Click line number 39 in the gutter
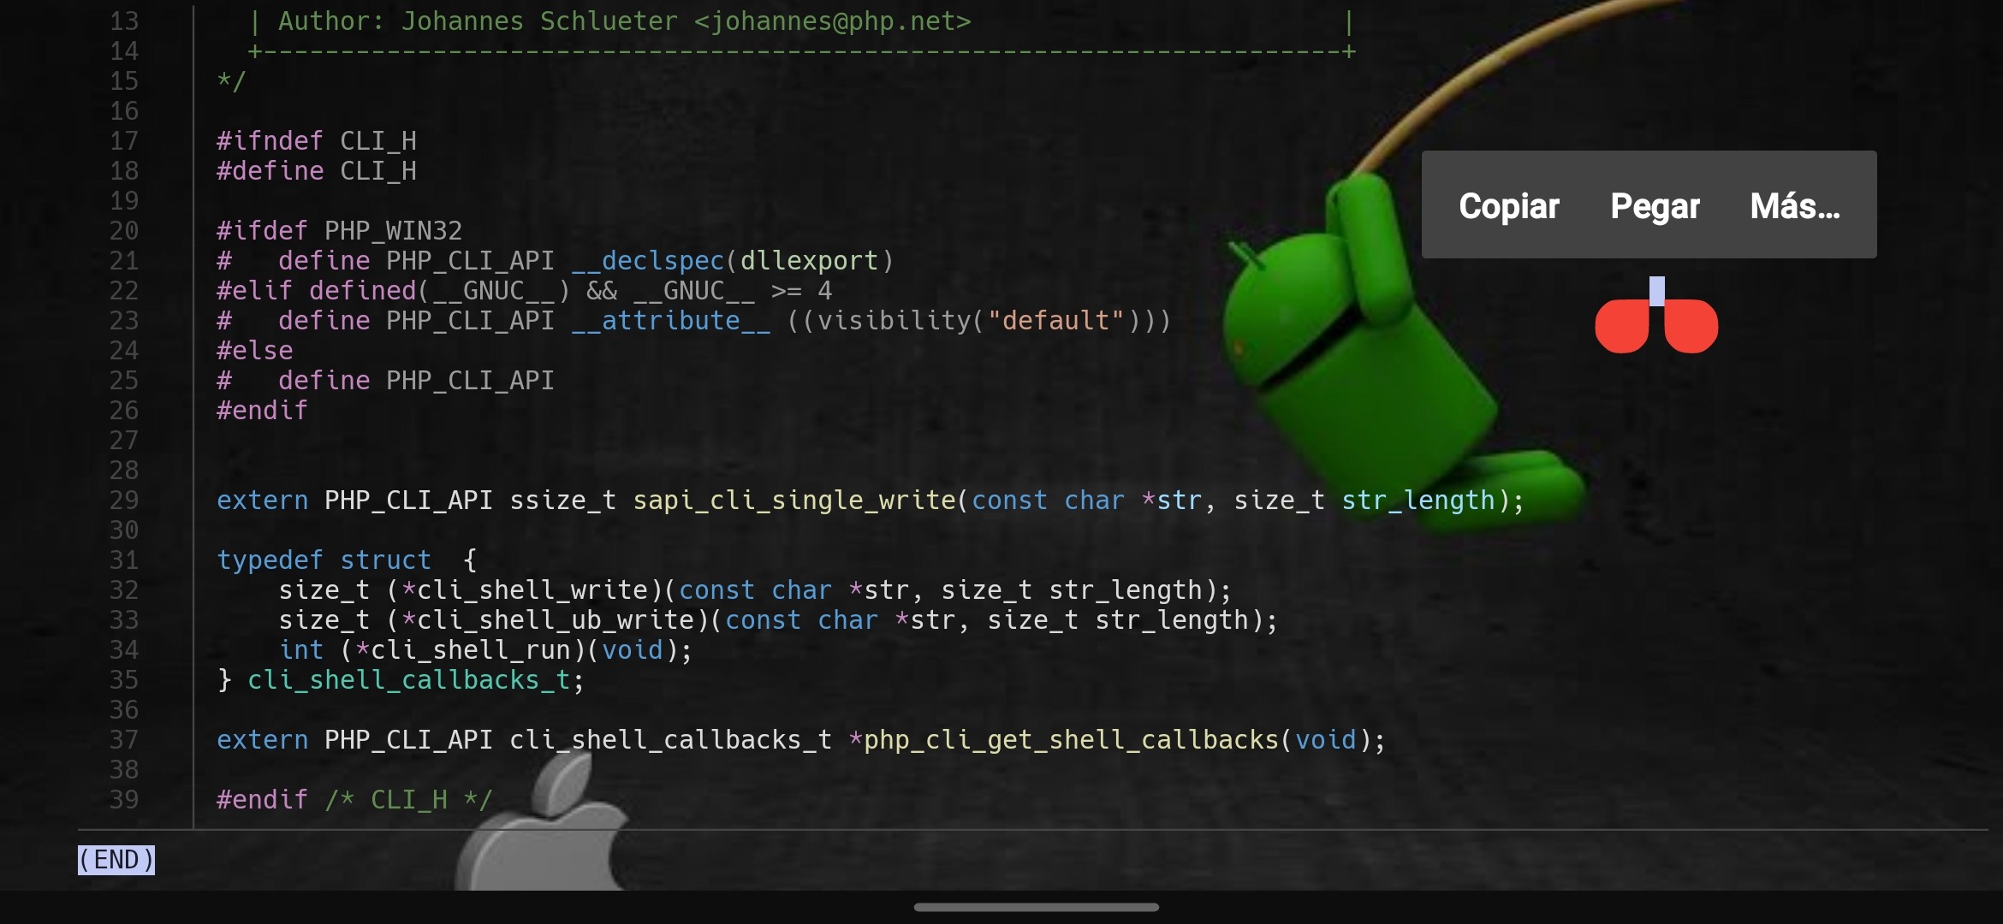Screen dimensions: 2003x924 tap(124, 800)
